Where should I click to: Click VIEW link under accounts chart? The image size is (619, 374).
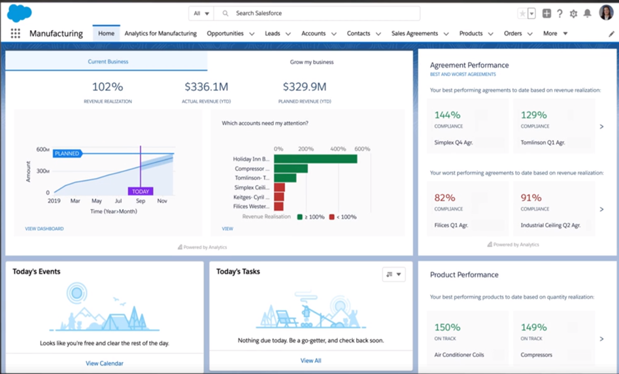coord(227,229)
